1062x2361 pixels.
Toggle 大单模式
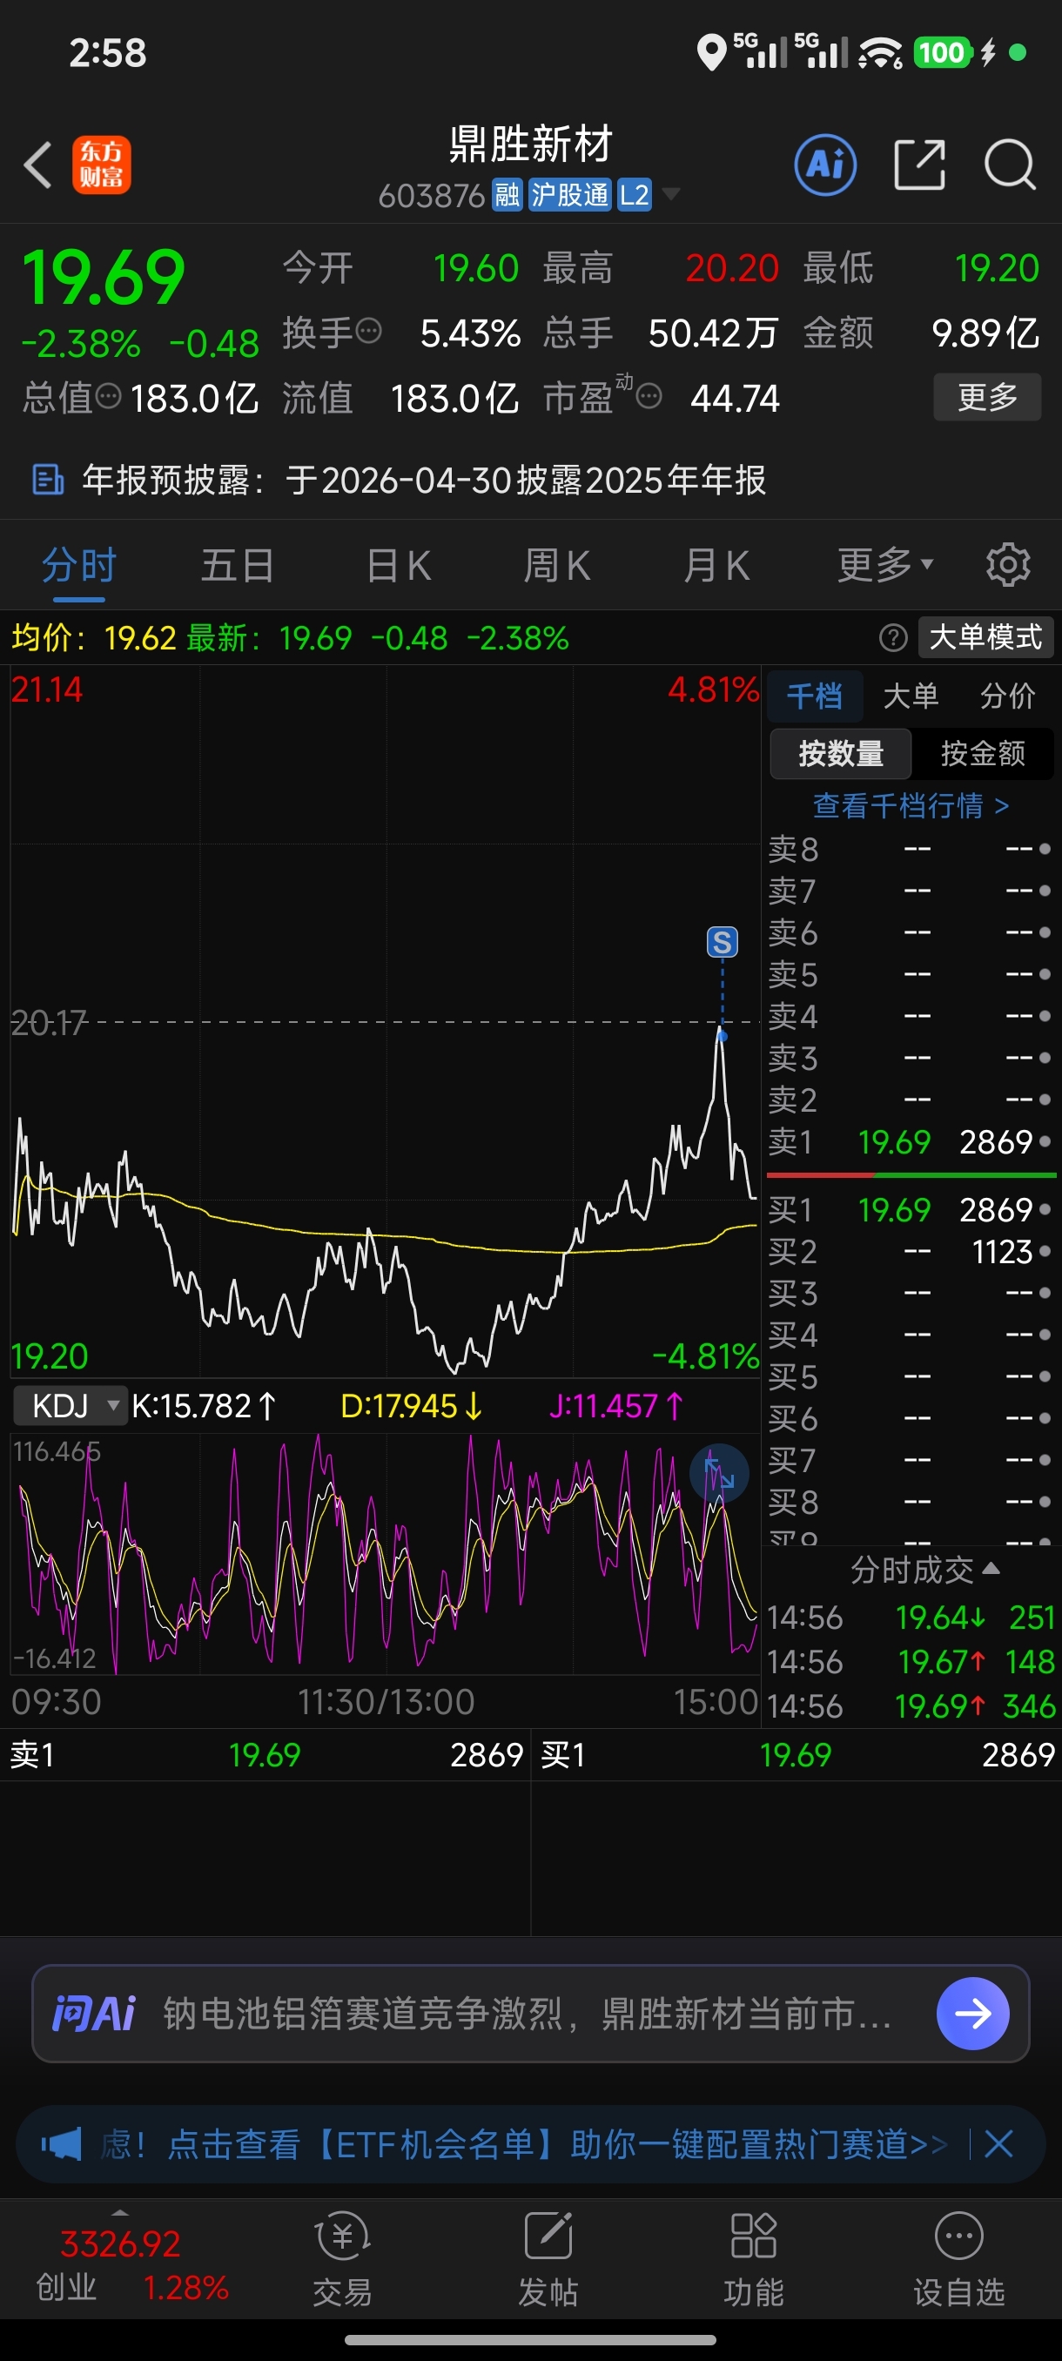pyautogui.click(x=985, y=637)
